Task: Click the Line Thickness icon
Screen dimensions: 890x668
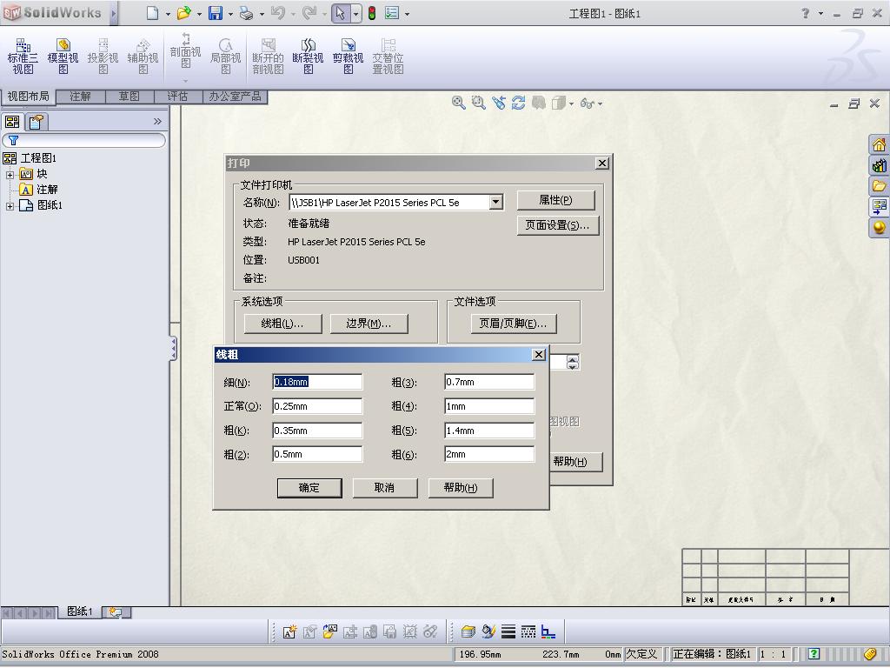Action: coord(508,631)
